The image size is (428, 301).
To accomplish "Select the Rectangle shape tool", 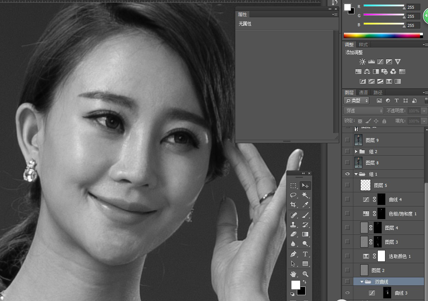I will 305,264.
